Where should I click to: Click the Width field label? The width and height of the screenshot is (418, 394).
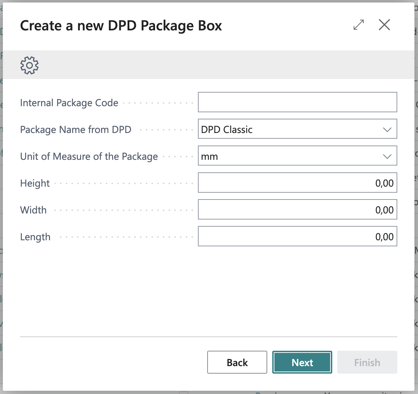33,210
